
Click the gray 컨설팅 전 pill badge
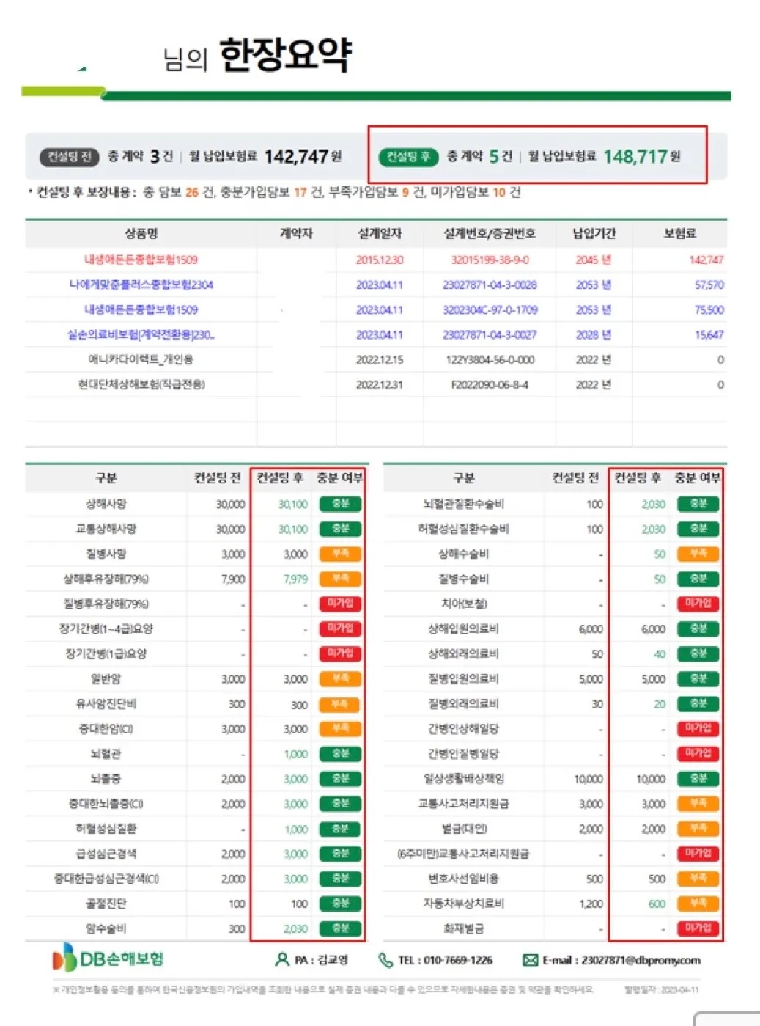point(69,156)
